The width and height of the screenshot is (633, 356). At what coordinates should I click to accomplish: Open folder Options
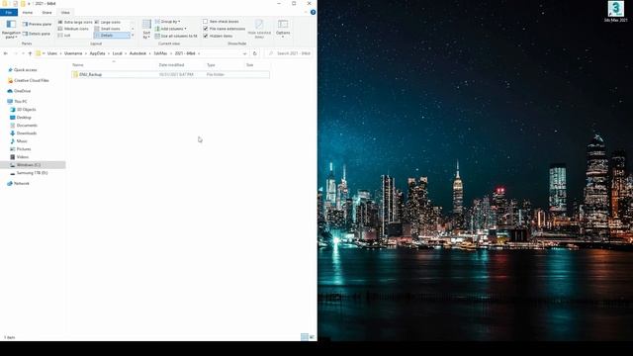(283, 29)
